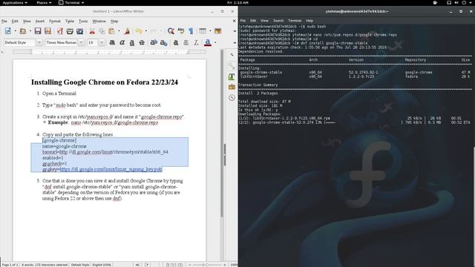Open the sidebar Navigator compass icon
Image resolution: width=475 pixels, height=267 pixels.
(232, 98)
